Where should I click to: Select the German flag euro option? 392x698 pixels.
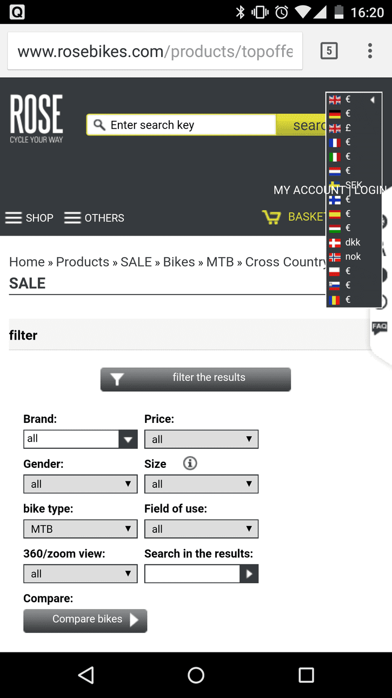click(340, 114)
